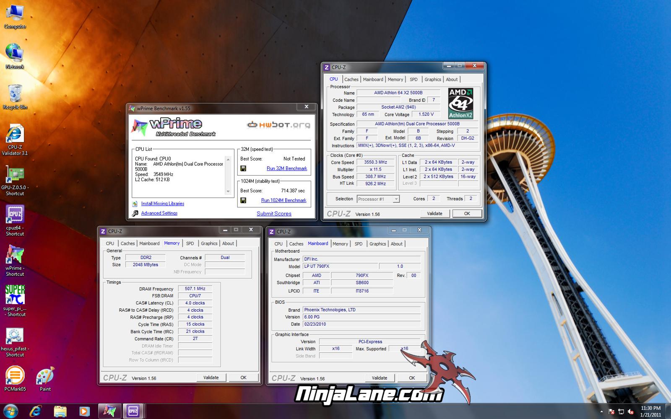Click Validate in CPU-Z Mainboard window
The image size is (671, 419).
[380, 378]
